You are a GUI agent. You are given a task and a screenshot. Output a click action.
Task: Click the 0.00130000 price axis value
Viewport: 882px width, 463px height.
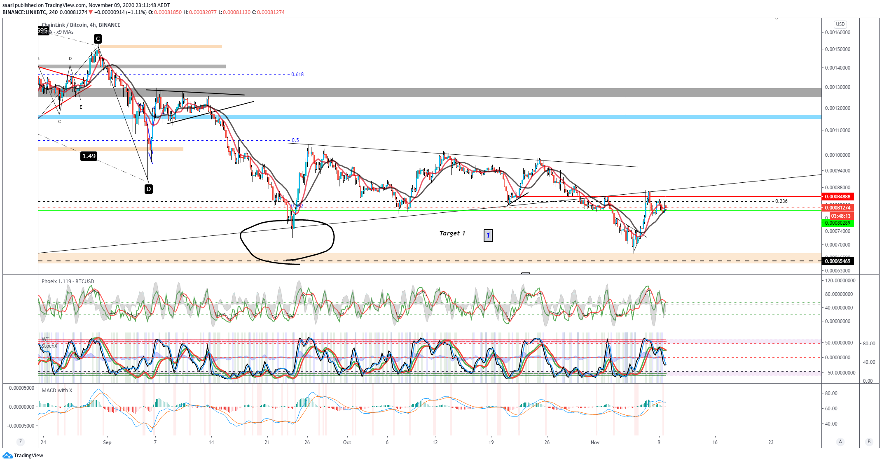click(838, 87)
